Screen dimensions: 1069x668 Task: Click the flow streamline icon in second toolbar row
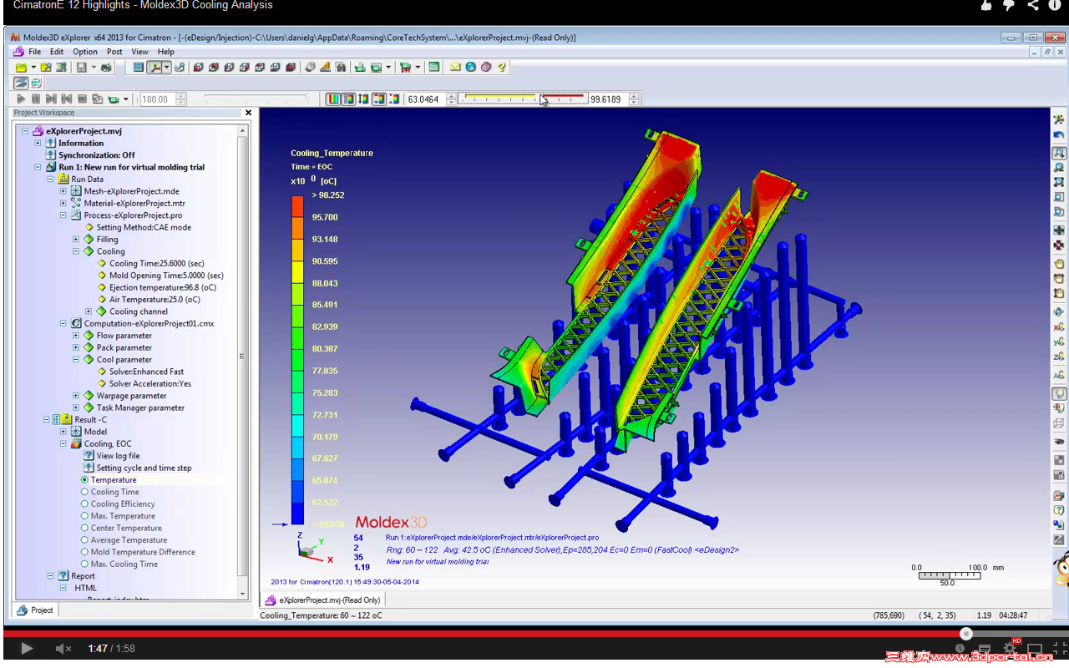coord(21,83)
